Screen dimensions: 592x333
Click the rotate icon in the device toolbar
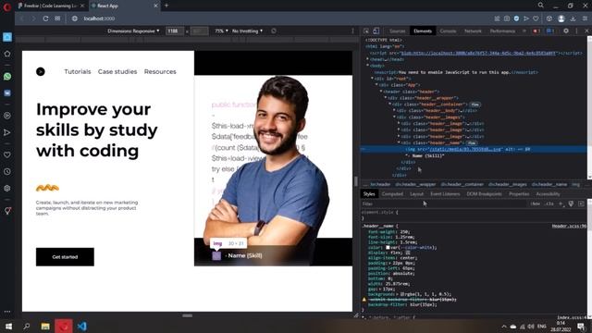coord(274,31)
